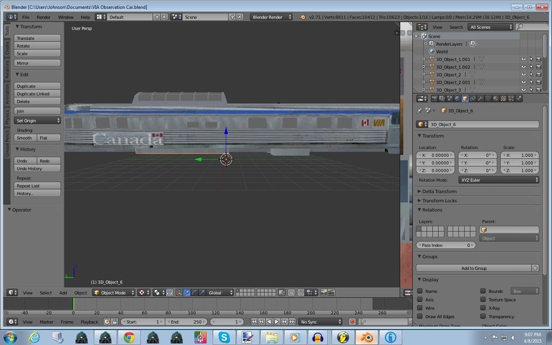Image resolution: width=552 pixels, height=345 pixels.
Task: Open the Material properties sphere tab
Action: pyautogui.click(x=496, y=99)
